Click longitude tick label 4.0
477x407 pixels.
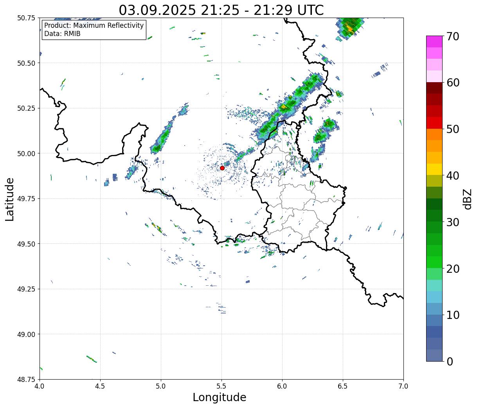40,386
